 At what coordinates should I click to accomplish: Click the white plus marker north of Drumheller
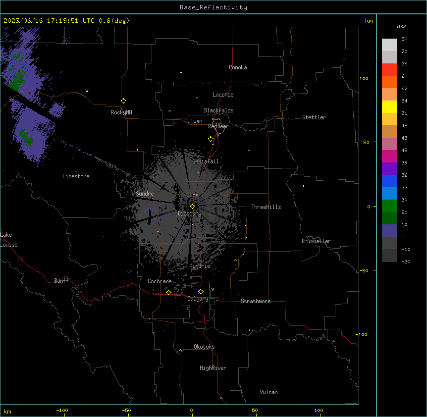(x=303, y=186)
